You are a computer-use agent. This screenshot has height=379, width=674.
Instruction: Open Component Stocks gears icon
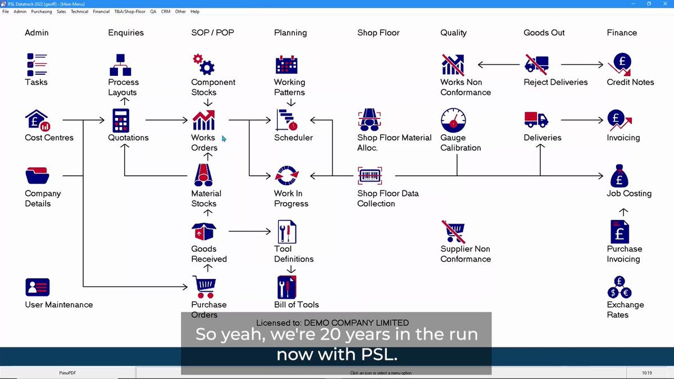click(x=203, y=65)
